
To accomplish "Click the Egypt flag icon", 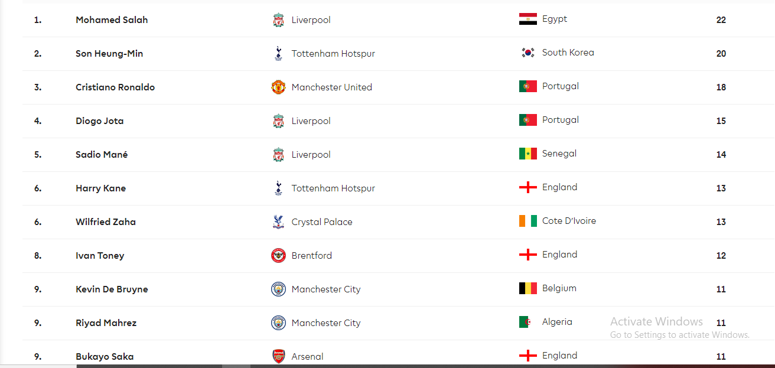I will click(x=527, y=19).
